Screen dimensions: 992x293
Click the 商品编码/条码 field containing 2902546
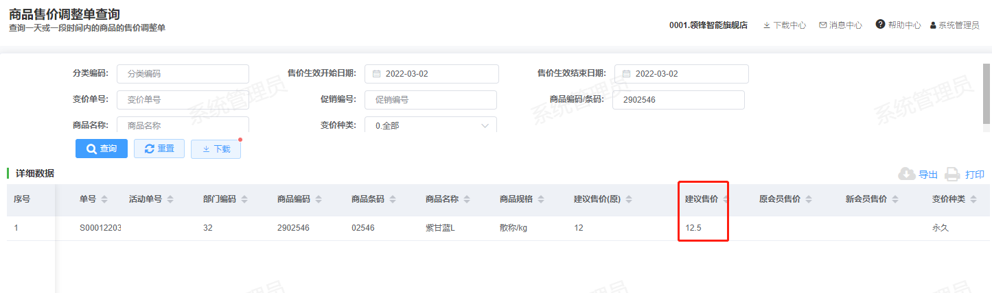coord(678,100)
